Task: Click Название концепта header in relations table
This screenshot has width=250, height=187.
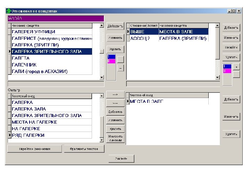Action: [184, 26]
